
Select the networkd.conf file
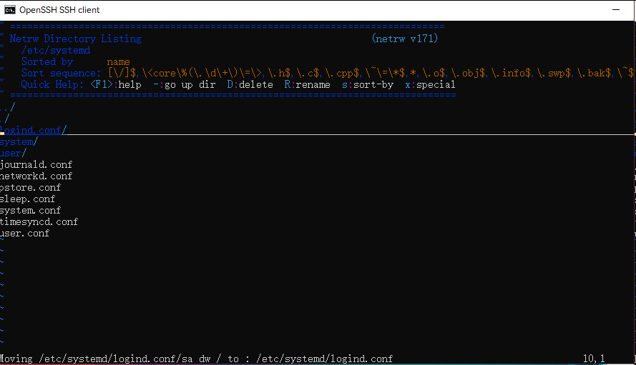coord(36,176)
